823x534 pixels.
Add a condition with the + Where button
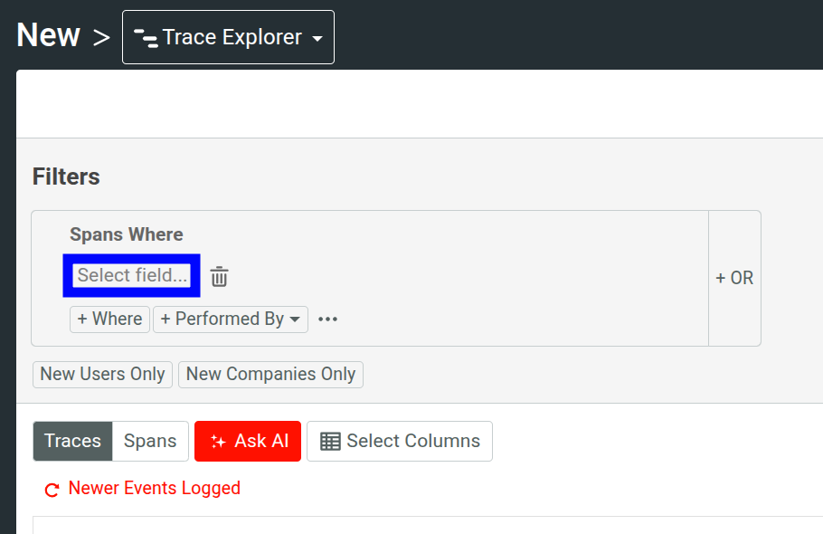[109, 319]
